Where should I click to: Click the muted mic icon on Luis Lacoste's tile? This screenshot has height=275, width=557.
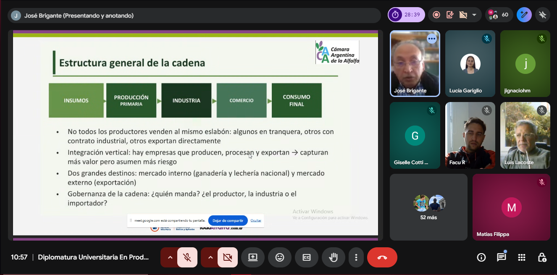(542, 110)
